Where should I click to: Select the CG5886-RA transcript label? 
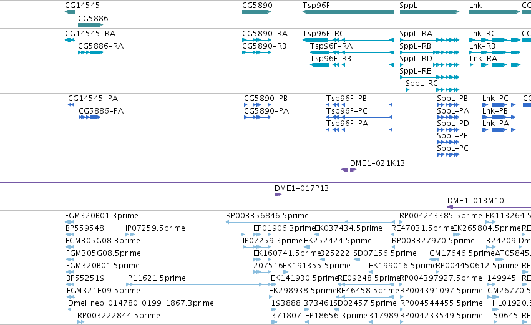(100, 46)
